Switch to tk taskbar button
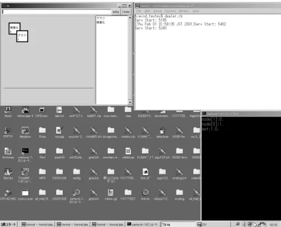The width and height of the screenshot is (281, 227). pyautogui.click(x=178, y=224)
